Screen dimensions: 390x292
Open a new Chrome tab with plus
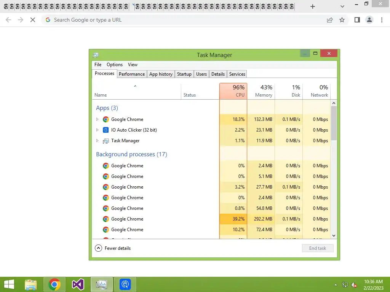coord(313,6)
